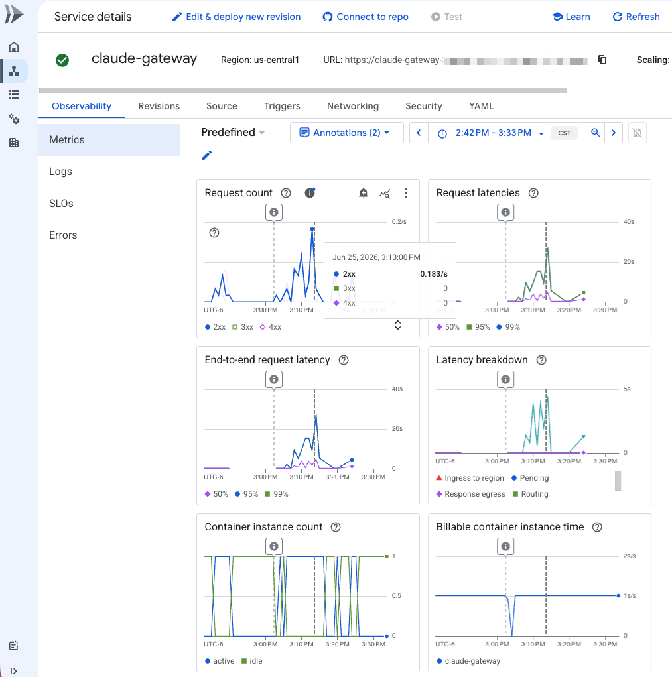Open the Annotations (2) dropdown
The height and width of the screenshot is (677, 672).
[x=347, y=133]
